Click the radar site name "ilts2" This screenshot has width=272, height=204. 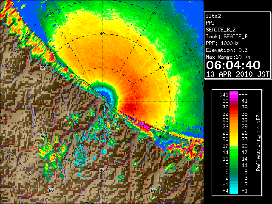(213, 16)
